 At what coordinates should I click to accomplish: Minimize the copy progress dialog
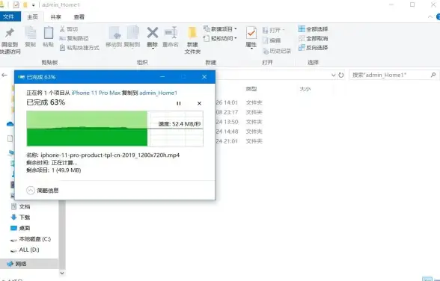point(162,77)
